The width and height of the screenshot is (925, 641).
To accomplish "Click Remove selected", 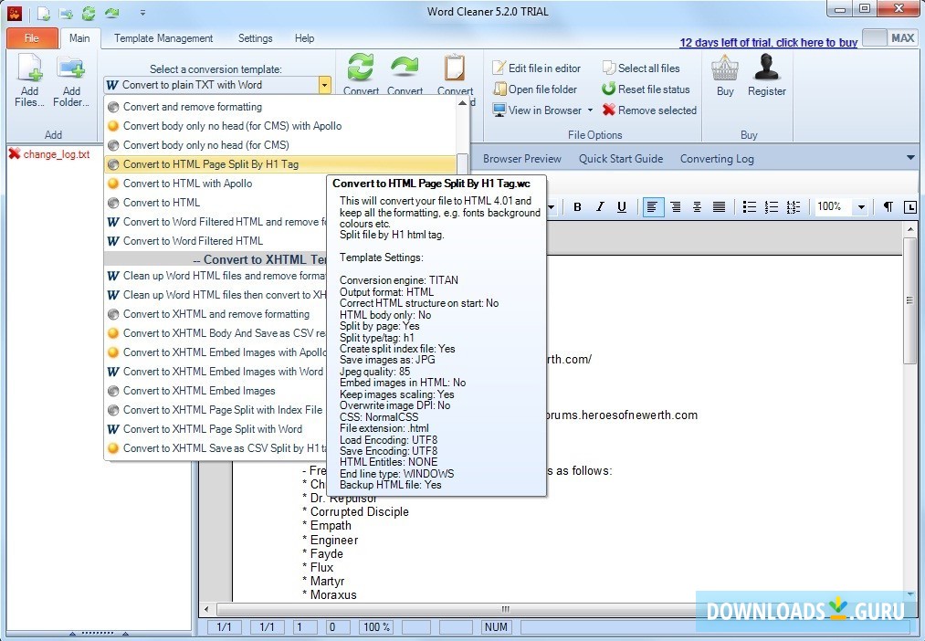I will pos(649,110).
